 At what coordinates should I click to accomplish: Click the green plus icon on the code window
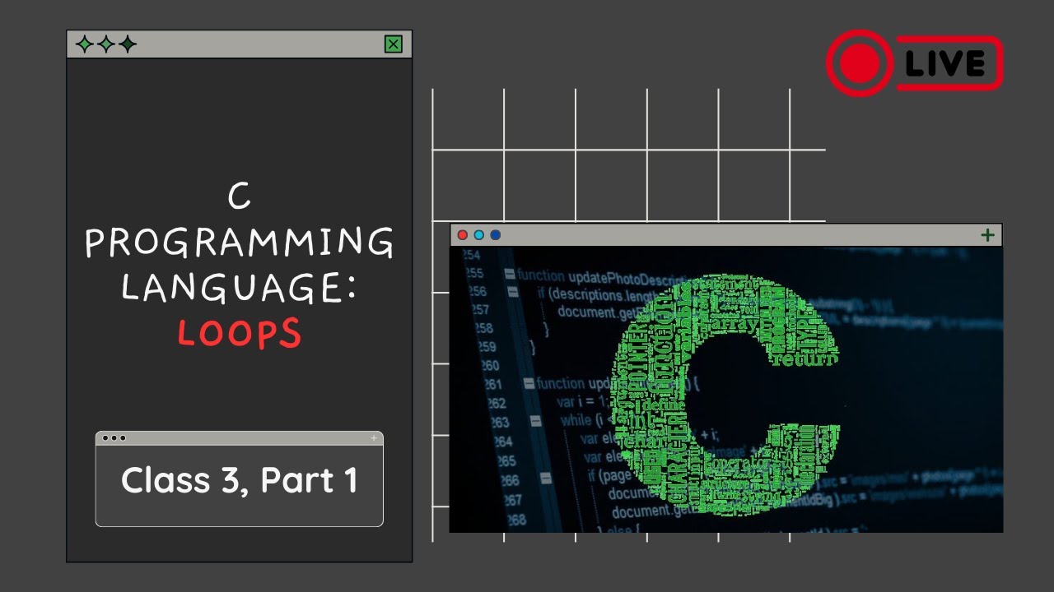click(x=988, y=235)
